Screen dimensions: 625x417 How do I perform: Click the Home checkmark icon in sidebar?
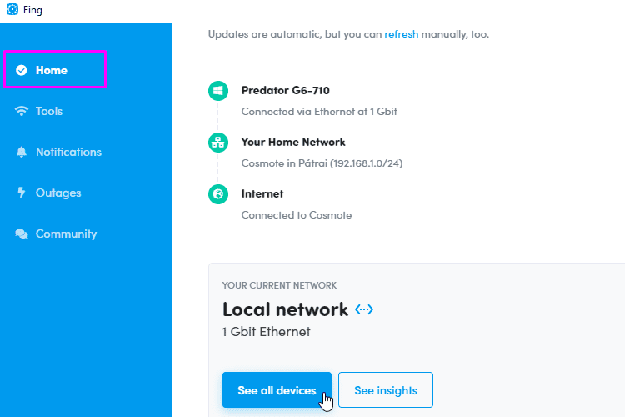[x=22, y=70]
